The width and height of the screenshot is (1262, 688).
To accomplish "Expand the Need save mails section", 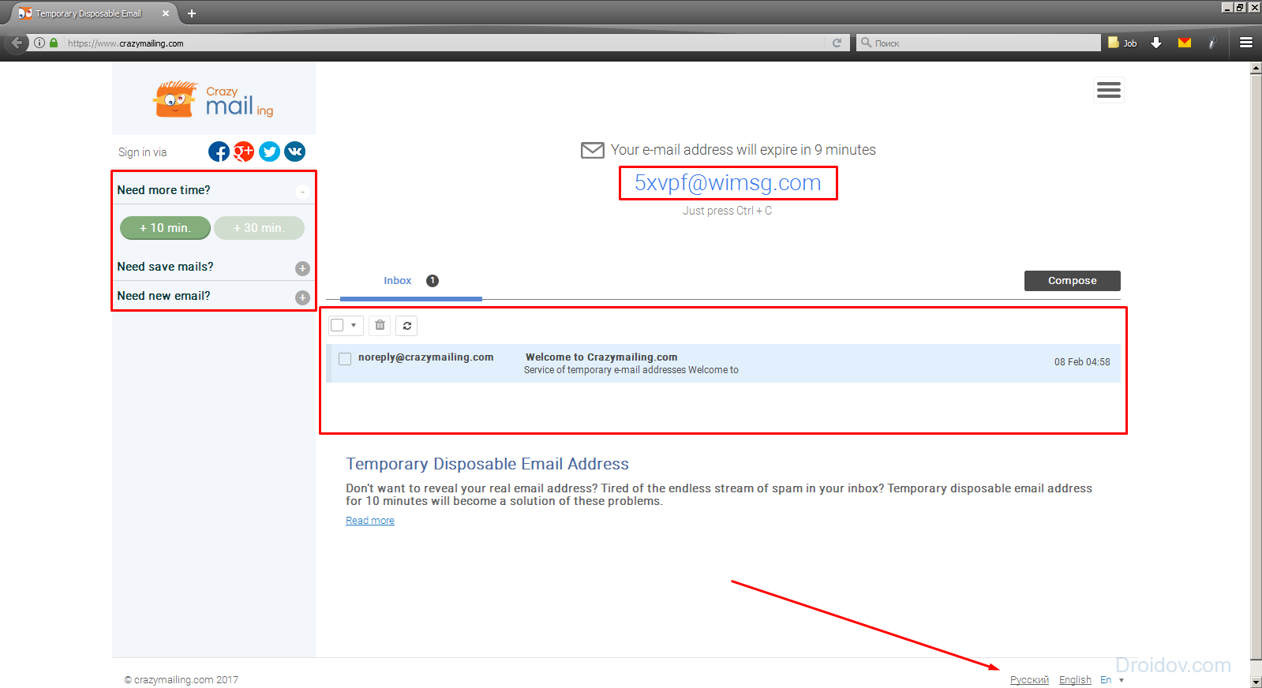I will point(302,268).
